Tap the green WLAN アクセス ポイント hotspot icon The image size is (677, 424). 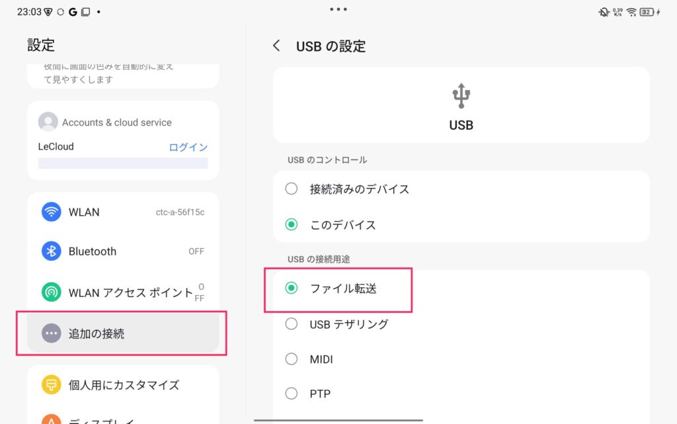(x=51, y=292)
